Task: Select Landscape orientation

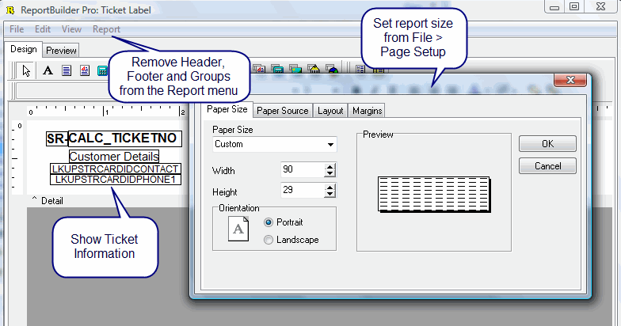Action: [x=268, y=240]
